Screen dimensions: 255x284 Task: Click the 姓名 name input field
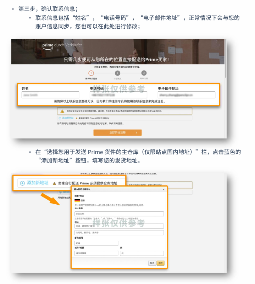coord(50,95)
